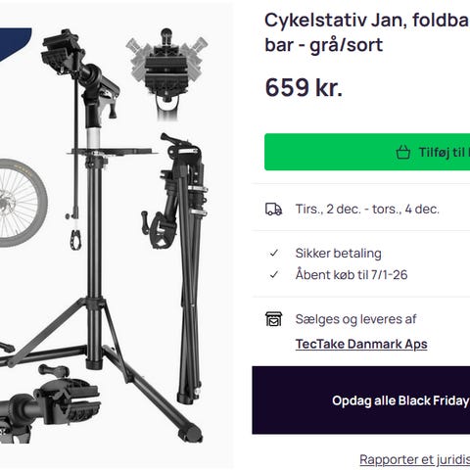This screenshot has height=470, width=470.
Task: Click the Rapporter et juridisk link
Action: coord(415,459)
